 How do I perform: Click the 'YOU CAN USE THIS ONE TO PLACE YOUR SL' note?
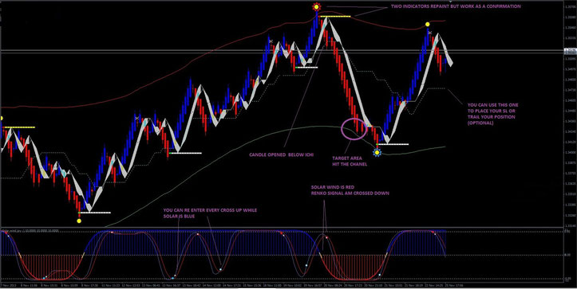coord(493,114)
